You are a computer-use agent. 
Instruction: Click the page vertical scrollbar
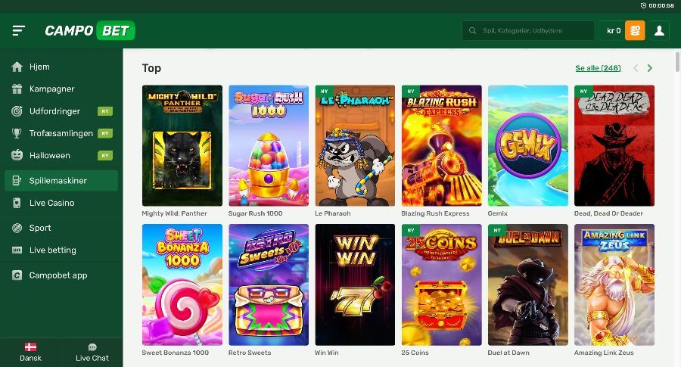click(x=675, y=59)
